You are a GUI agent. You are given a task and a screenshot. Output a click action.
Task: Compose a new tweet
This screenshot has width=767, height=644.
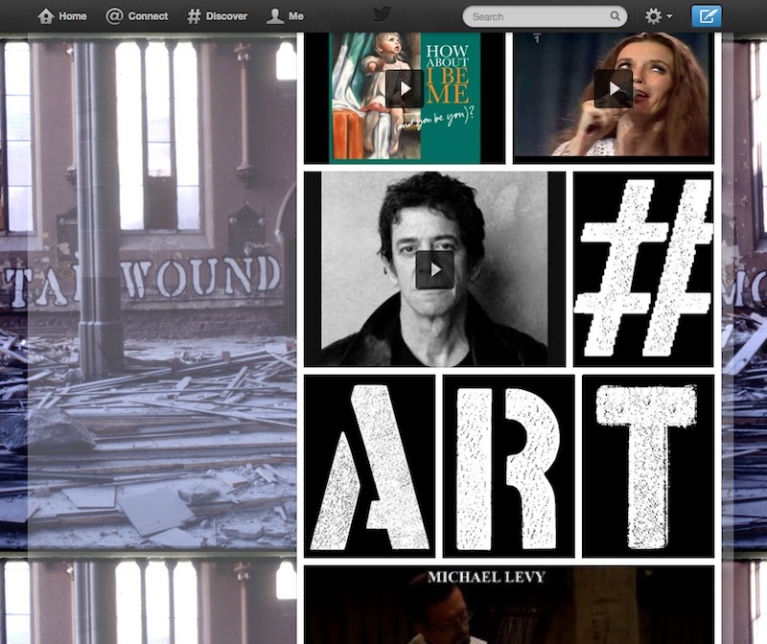pyautogui.click(x=706, y=16)
